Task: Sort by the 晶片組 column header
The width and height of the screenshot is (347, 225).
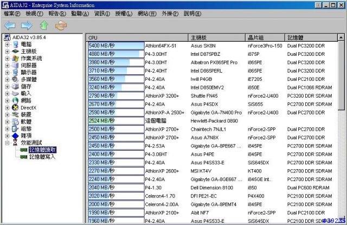Action: coord(265,37)
